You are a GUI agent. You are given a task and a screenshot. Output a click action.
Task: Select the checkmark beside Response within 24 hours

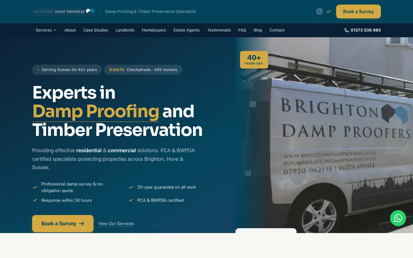coord(35,200)
